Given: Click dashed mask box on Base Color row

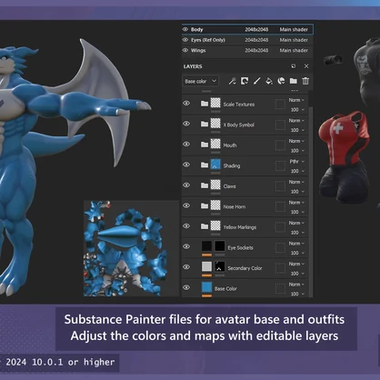Looking at the screenshot, I should tap(280, 288).
